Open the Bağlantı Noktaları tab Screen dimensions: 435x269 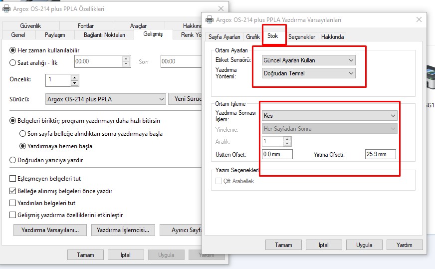[104, 35]
